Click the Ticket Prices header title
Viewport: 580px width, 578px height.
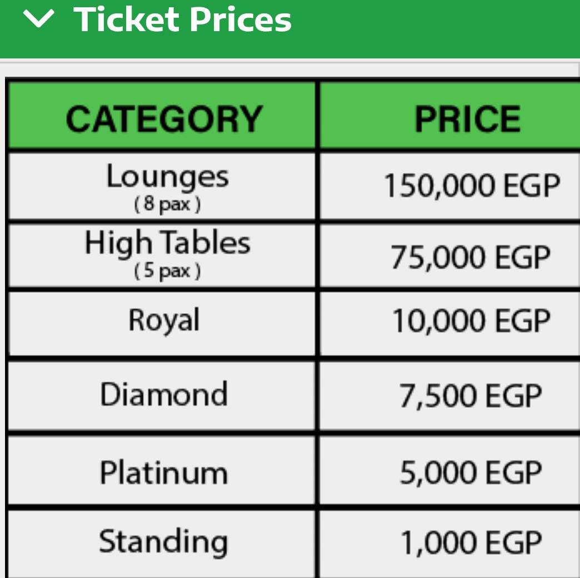click(x=183, y=19)
